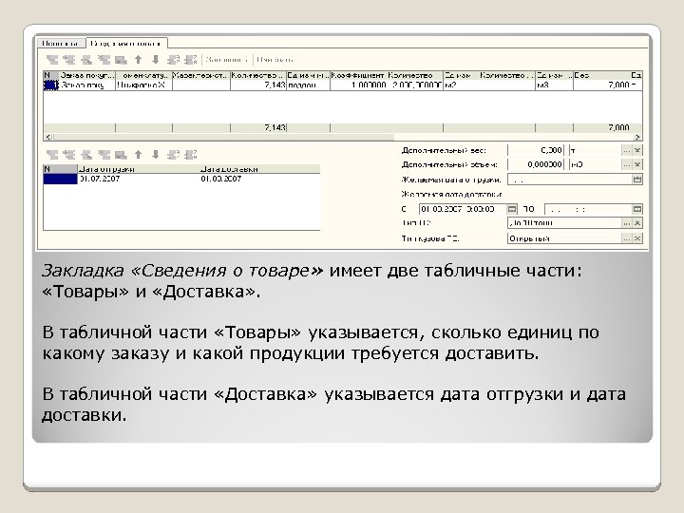The width and height of the screenshot is (684, 513).
Task: Select the 'поддон' unit cell
Action: (308, 85)
